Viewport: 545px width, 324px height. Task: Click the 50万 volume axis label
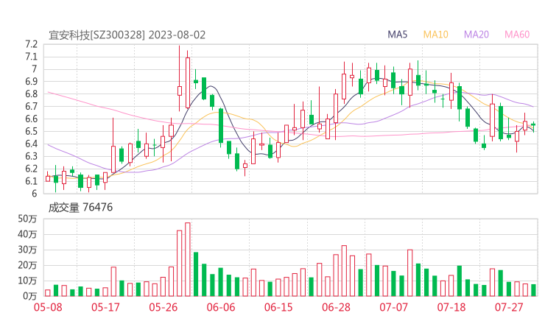[x=27, y=219]
